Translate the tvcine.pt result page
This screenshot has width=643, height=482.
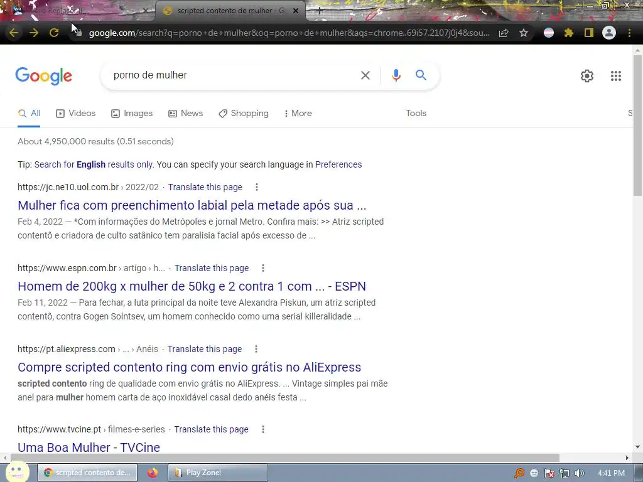tap(211, 429)
